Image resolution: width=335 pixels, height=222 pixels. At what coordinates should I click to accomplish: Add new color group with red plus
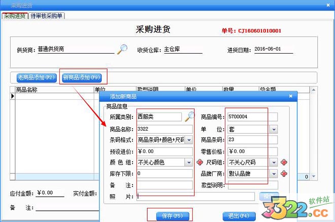tap(200, 163)
